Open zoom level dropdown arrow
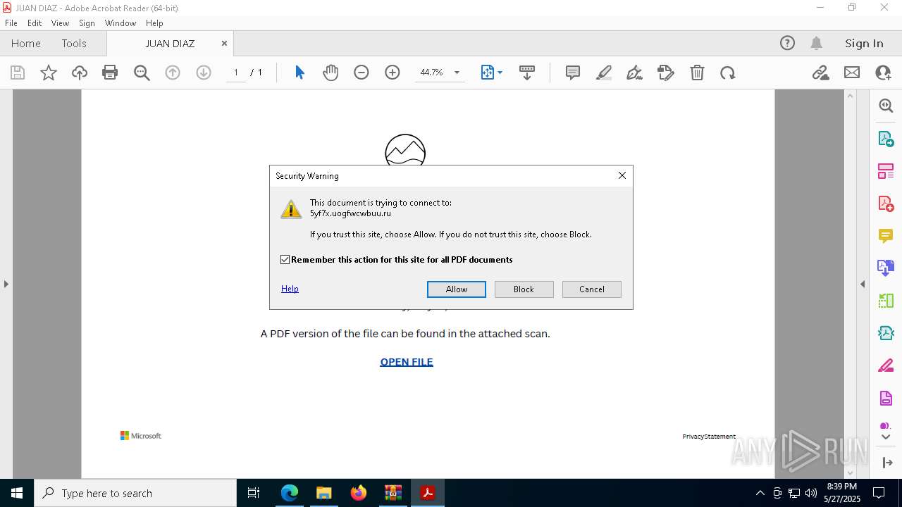 point(457,73)
